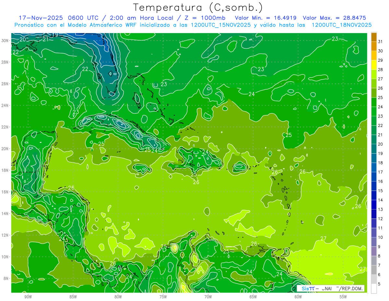Click the purple swatch between 9 and 10
The height and width of the screenshot is (301, 389).
374,242
